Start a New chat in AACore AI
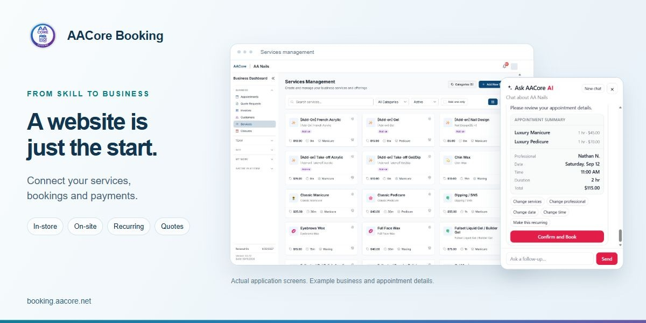 pos(593,88)
